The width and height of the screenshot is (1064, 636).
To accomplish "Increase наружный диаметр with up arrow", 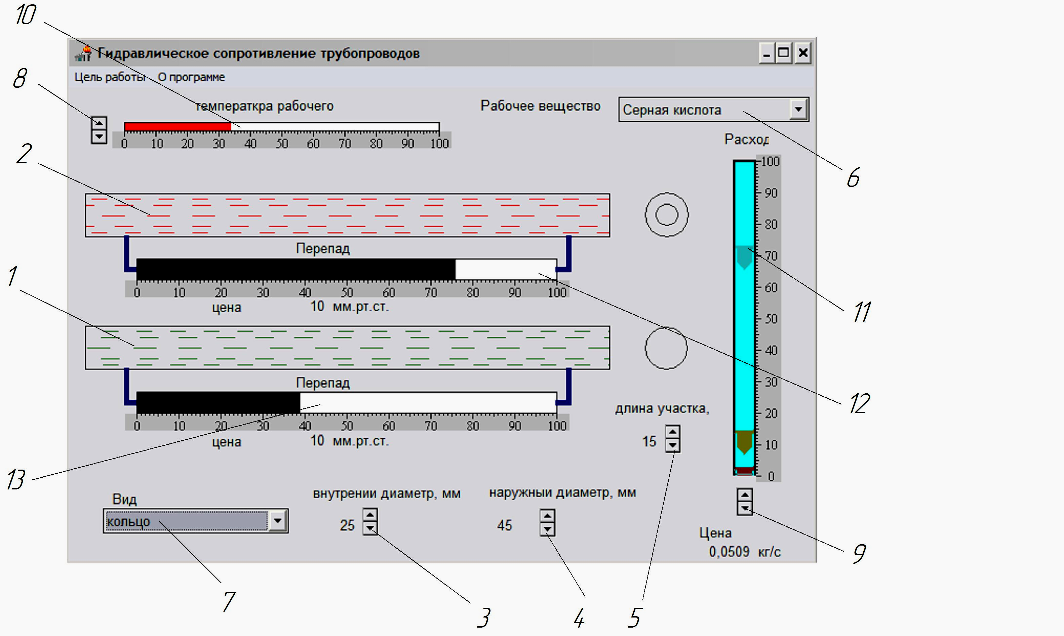I will click(547, 516).
